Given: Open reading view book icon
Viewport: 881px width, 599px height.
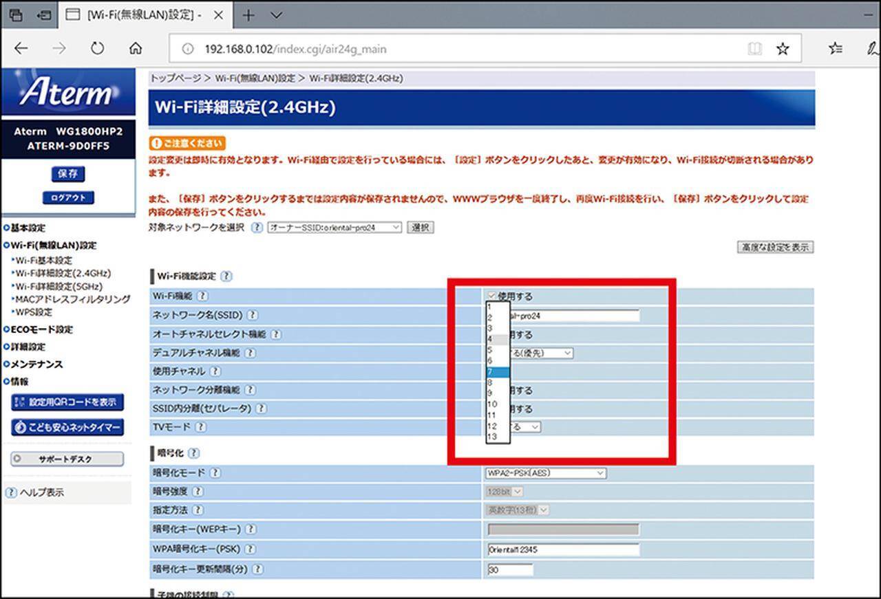Looking at the screenshot, I should (x=755, y=49).
